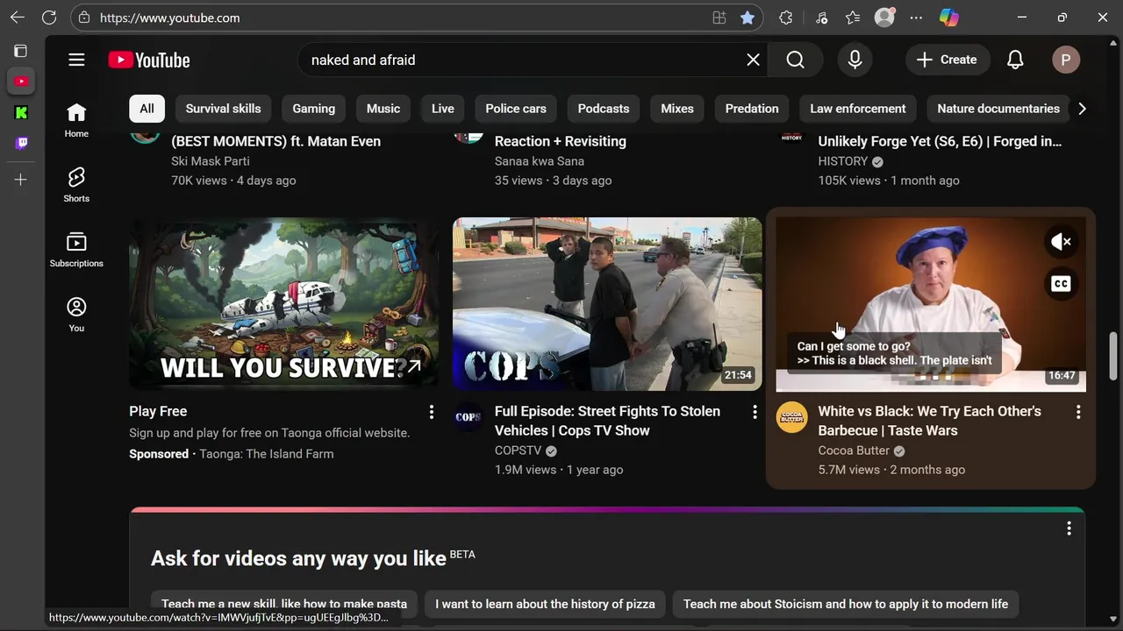Select the Survival skills filter chip

(x=223, y=109)
